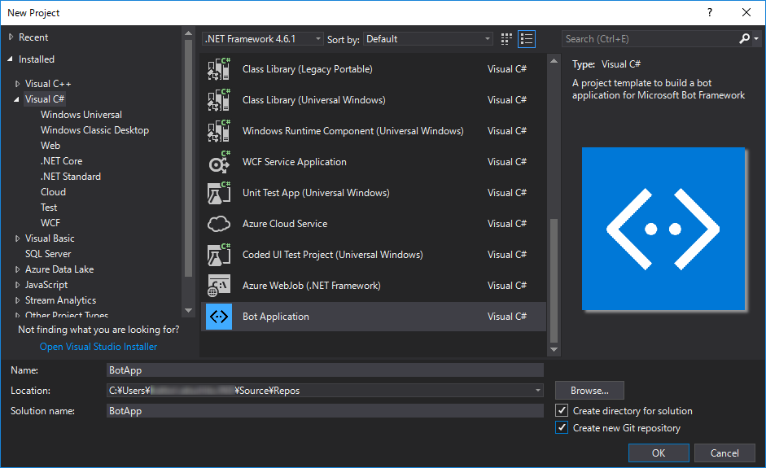Expand the Azure Data Lake node
The width and height of the screenshot is (766, 468).
coord(18,269)
